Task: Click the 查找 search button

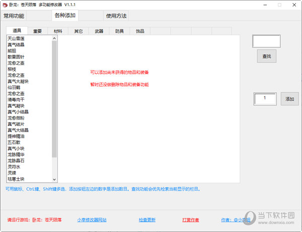Action: (267, 56)
